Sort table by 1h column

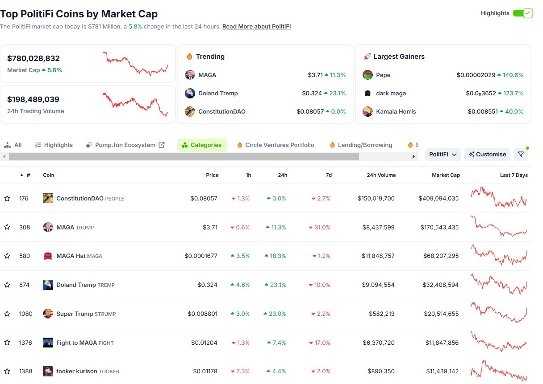[x=248, y=175]
